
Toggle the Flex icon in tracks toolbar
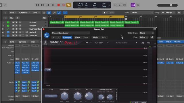59,13
